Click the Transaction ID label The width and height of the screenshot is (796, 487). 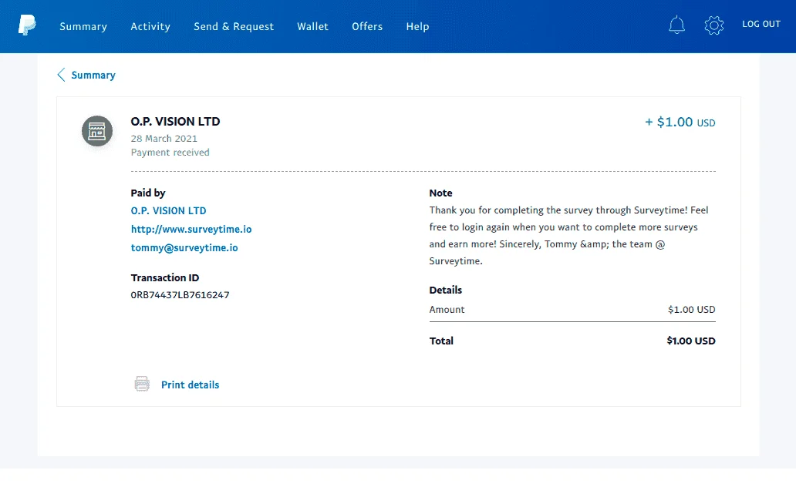[x=165, y=277]
